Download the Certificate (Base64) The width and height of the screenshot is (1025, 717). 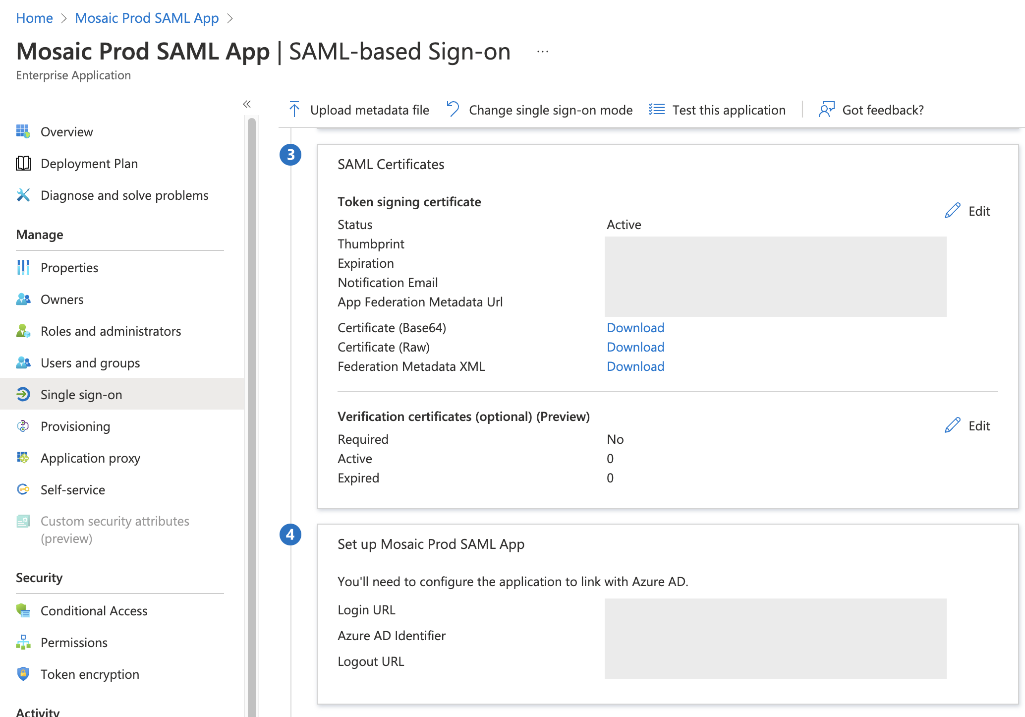tap(635, 328)
